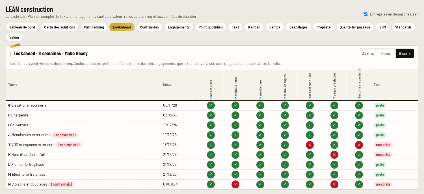Toggle Main-d'œuvre check for Électricité 1re phase
The image size is (424, 194).
pos(260,175)
